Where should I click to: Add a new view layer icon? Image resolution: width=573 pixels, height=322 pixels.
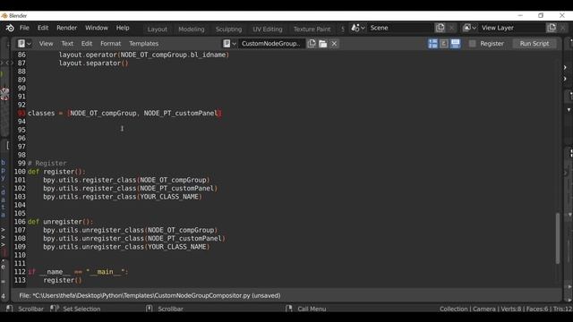tap(552, 28)
